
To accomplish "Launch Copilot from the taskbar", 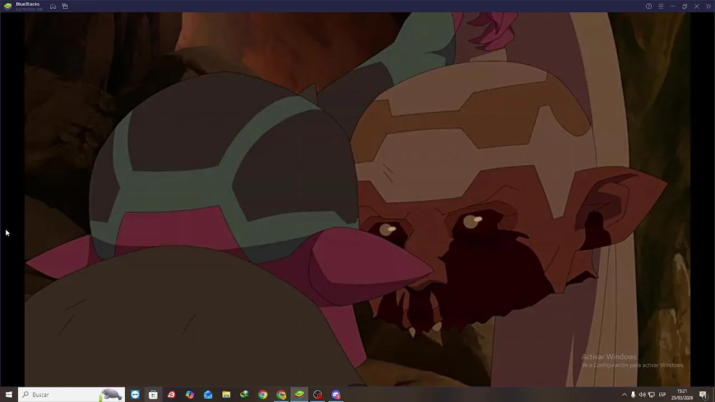I will (190, 395).
